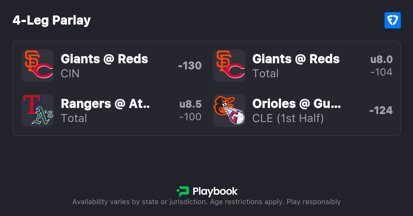The image size is (413, 216).
Task: Click the -104 odds value
Action: (381, 72)
